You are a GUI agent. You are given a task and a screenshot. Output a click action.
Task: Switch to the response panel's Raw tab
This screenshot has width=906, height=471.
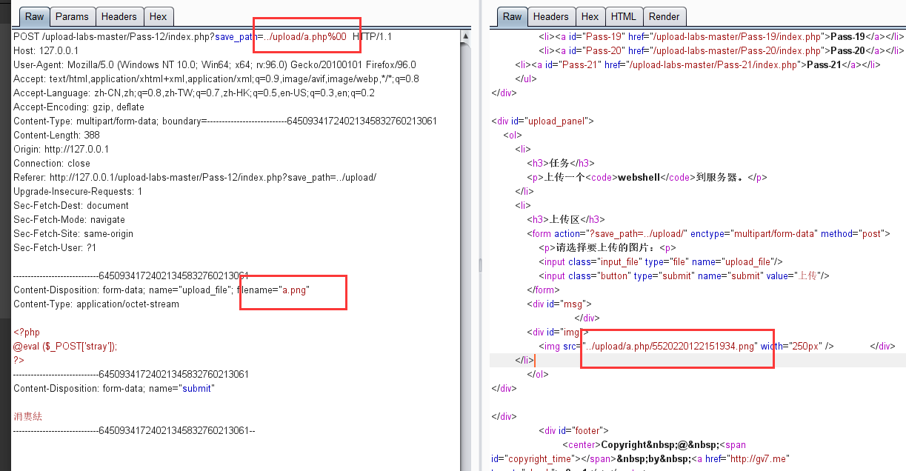coord(512,16)
